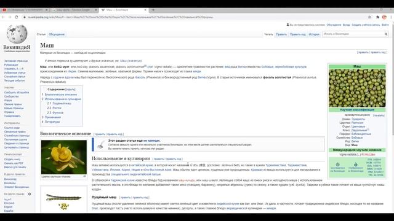Reload the page with the refresh icon
The image size is (394, 221).
tap(17, 17)
